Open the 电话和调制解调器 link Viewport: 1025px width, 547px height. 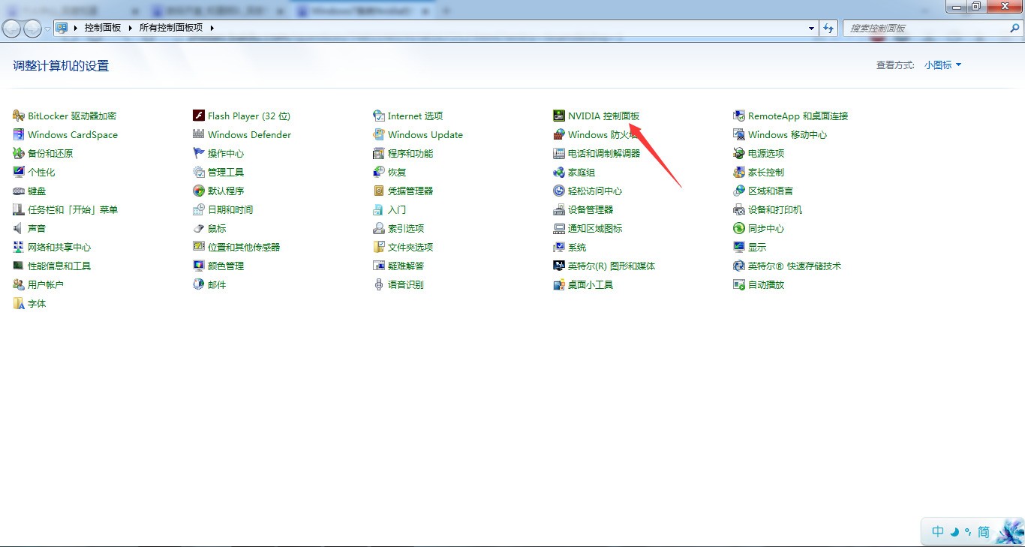(604, 153)
